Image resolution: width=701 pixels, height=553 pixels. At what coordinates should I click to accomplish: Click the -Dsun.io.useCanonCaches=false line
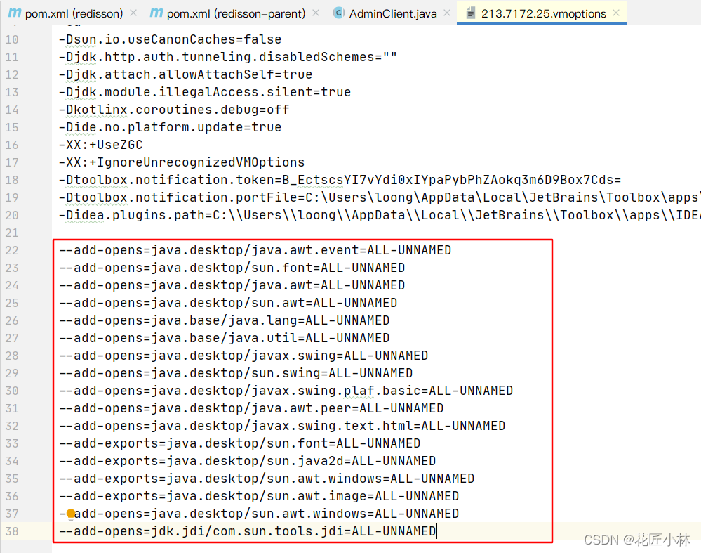click(170, 39)
